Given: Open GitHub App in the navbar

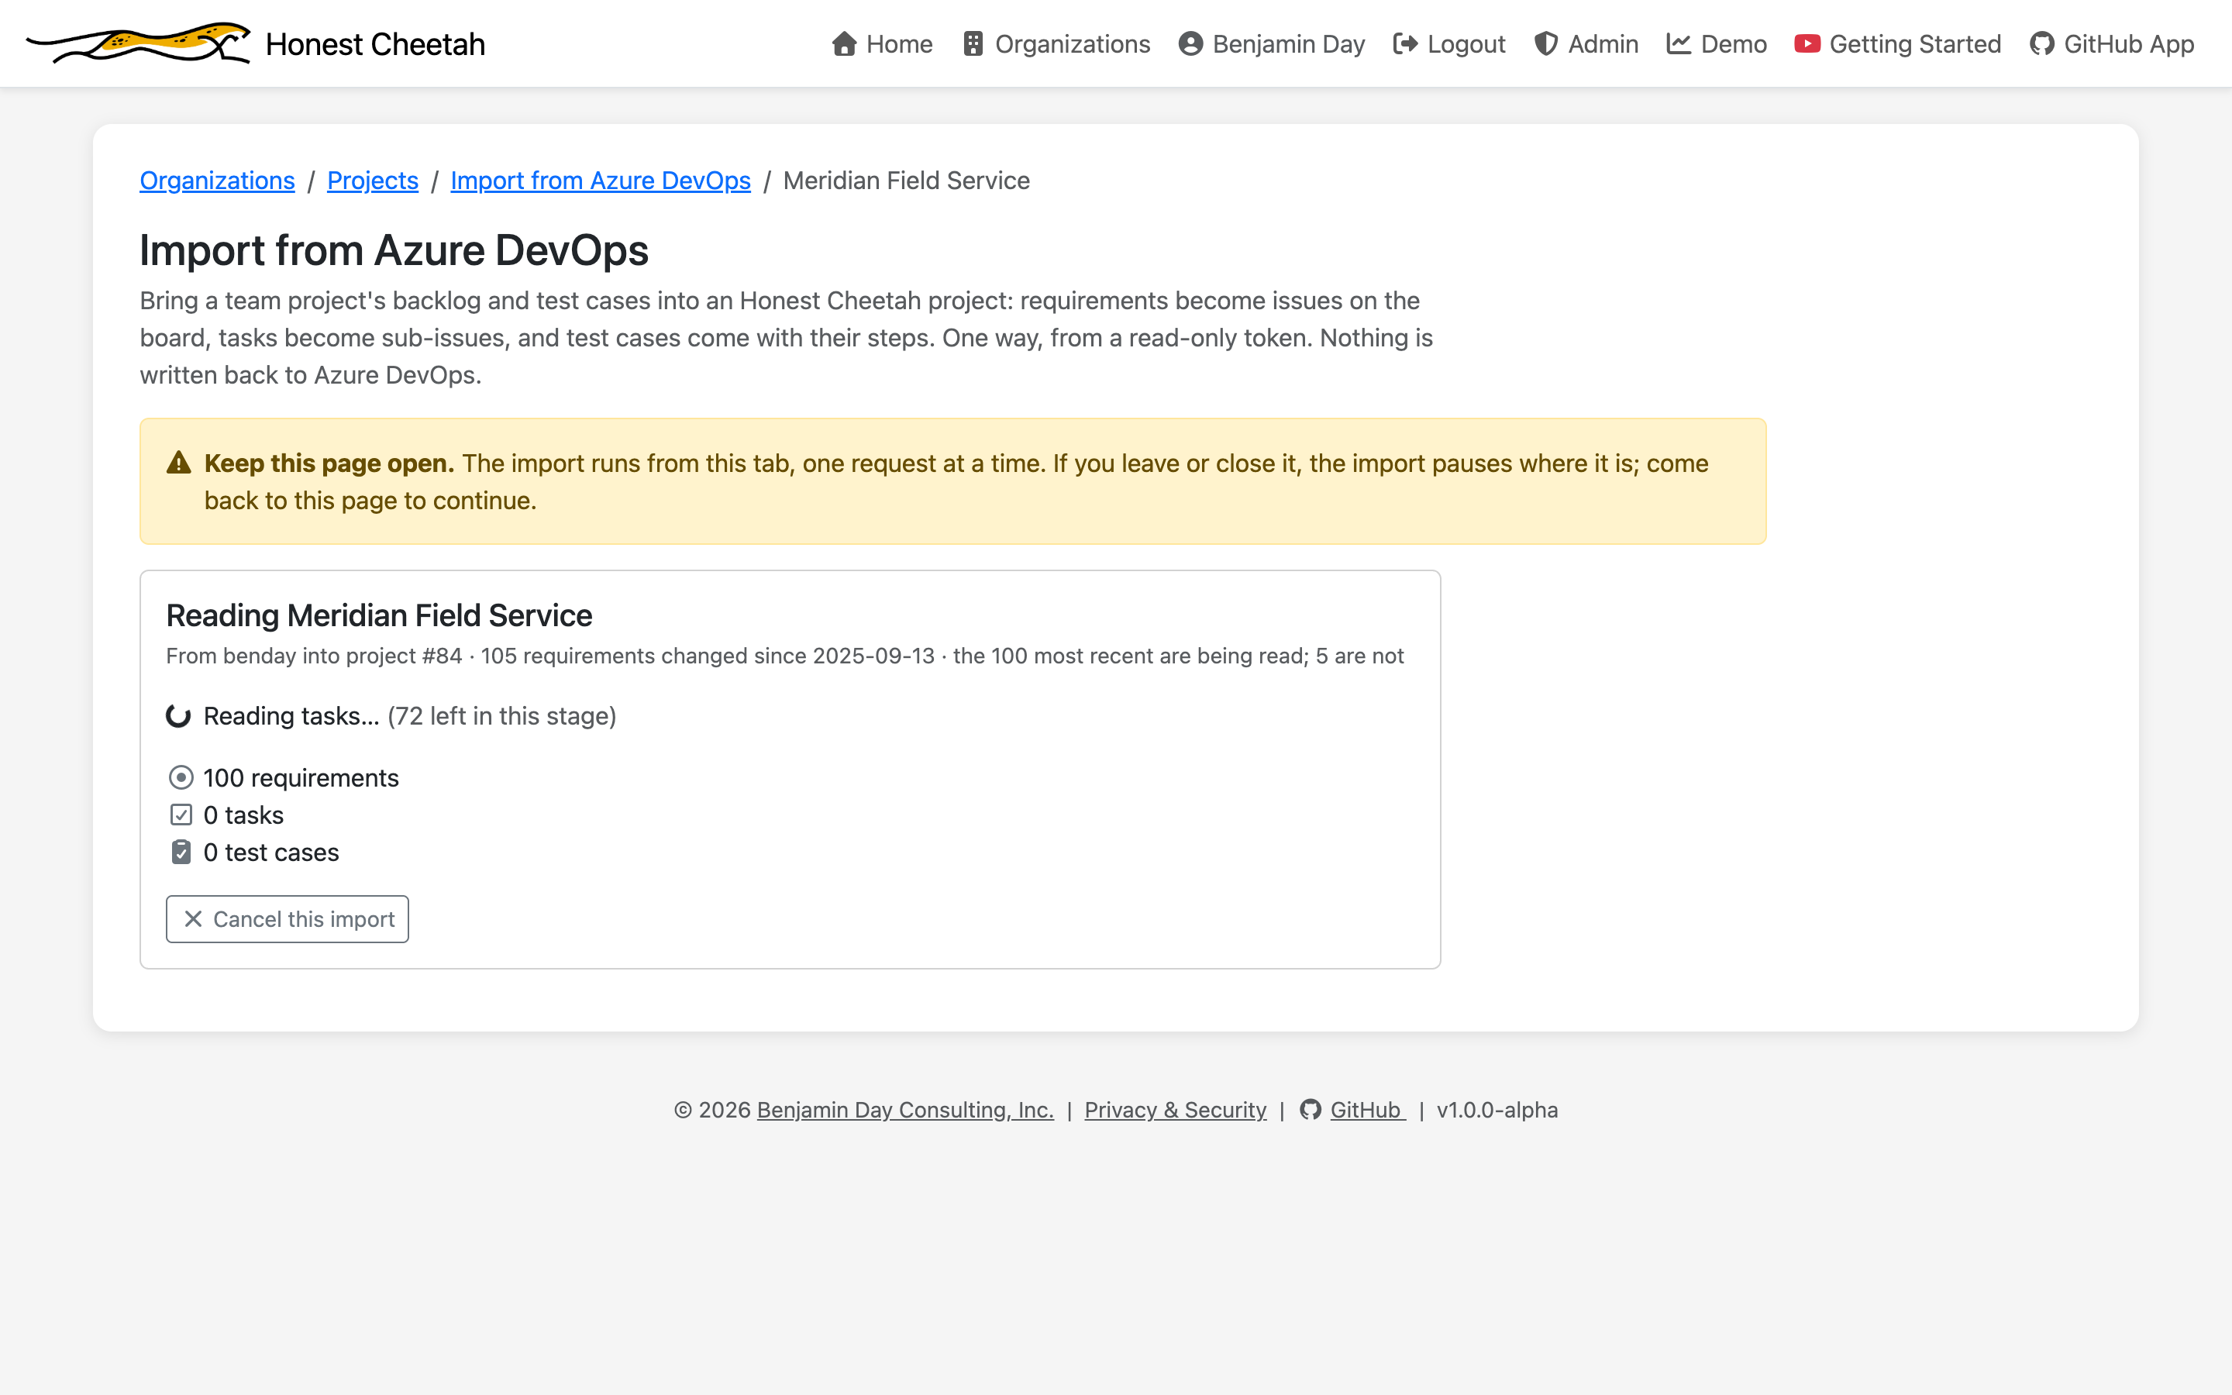Looking at the screenshot, I should pos(2112,44).
